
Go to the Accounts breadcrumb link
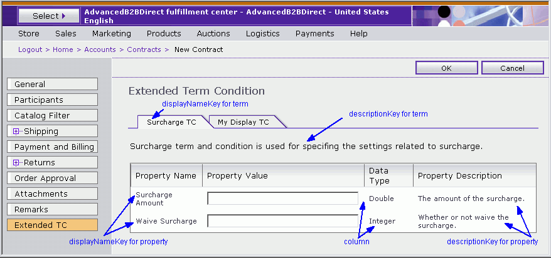[x=100, y=49]
